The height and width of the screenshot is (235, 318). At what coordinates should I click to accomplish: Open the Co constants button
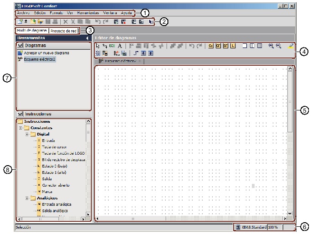(x=211, y=46)
